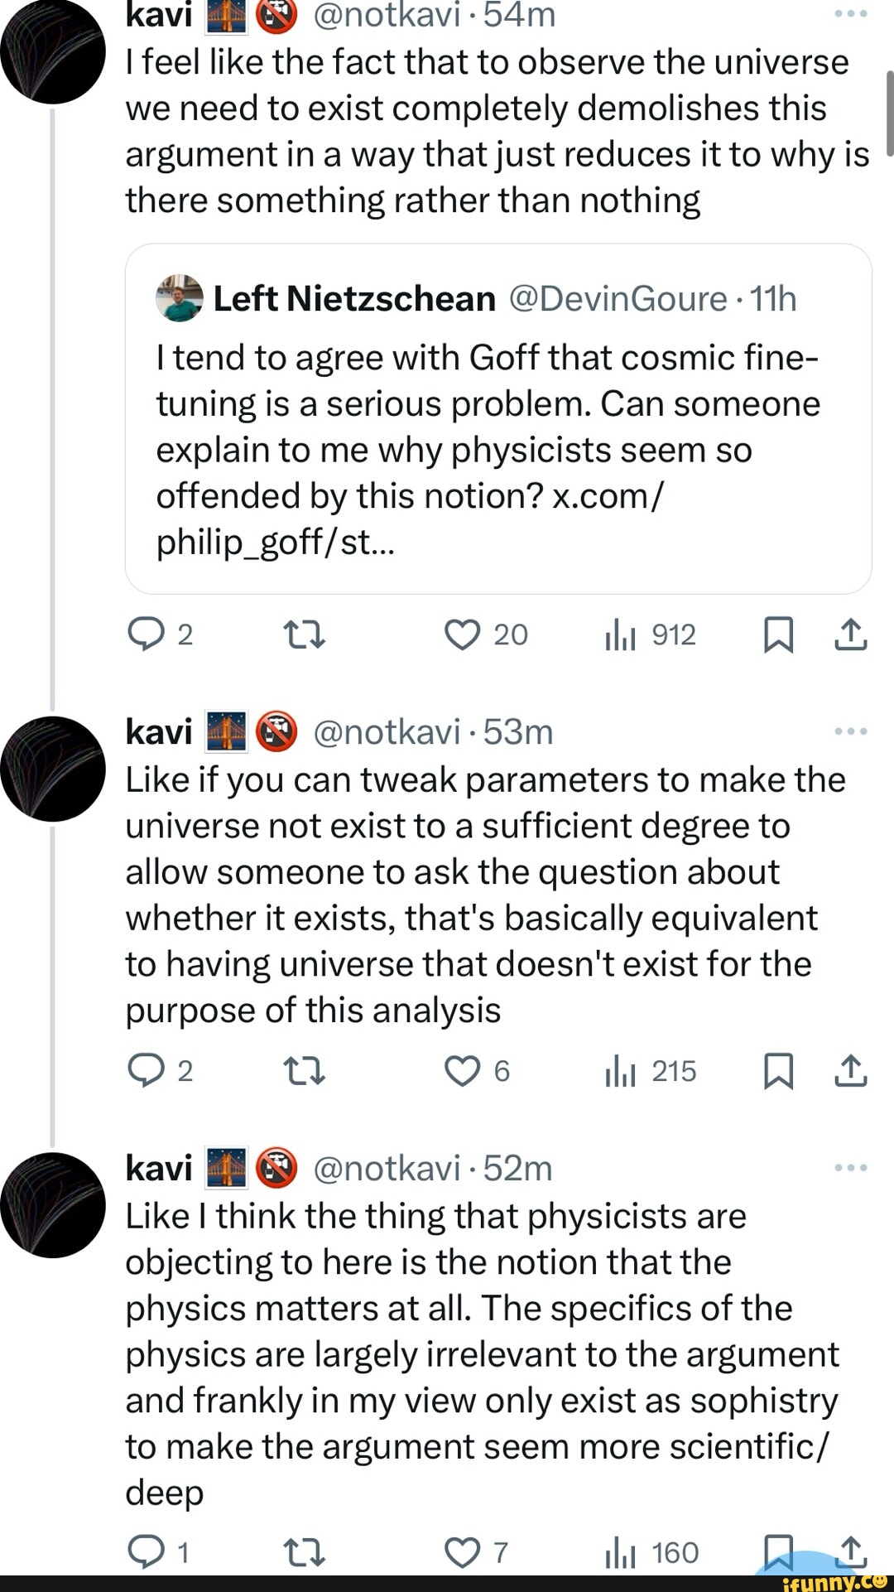Open the @DevinGoure handle in quote
The height and width of the screenshot is (1592, 894).
[x=618, y=299]
